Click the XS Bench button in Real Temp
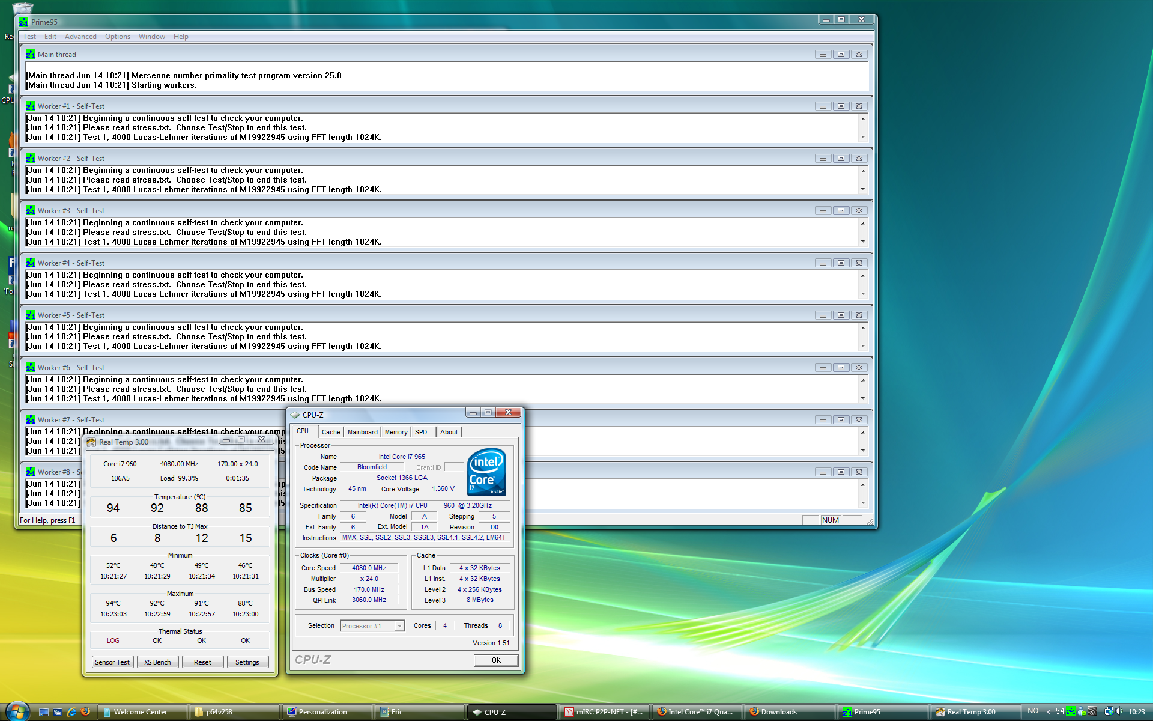 click(x=157, y=662)
